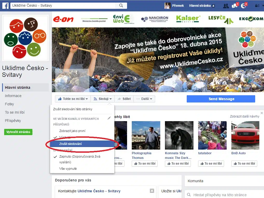264x198 pixels.
Task: Click into the Facebook search field
Action: [63, 5]
